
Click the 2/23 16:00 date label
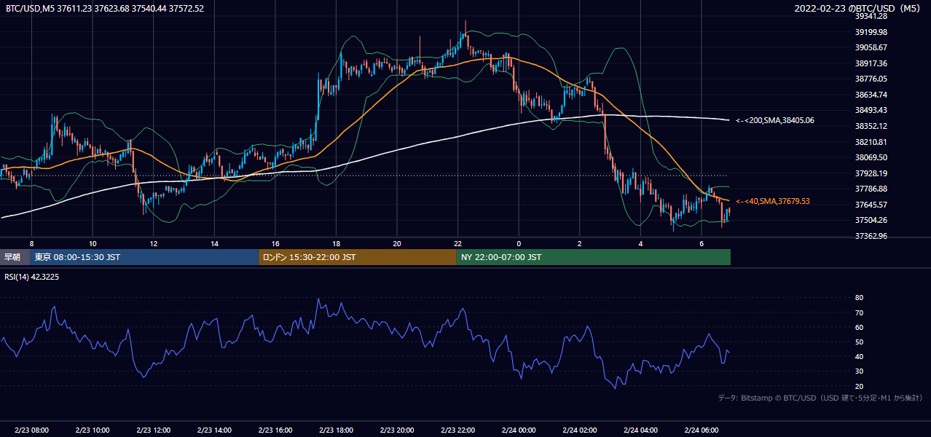coord(275,430)
